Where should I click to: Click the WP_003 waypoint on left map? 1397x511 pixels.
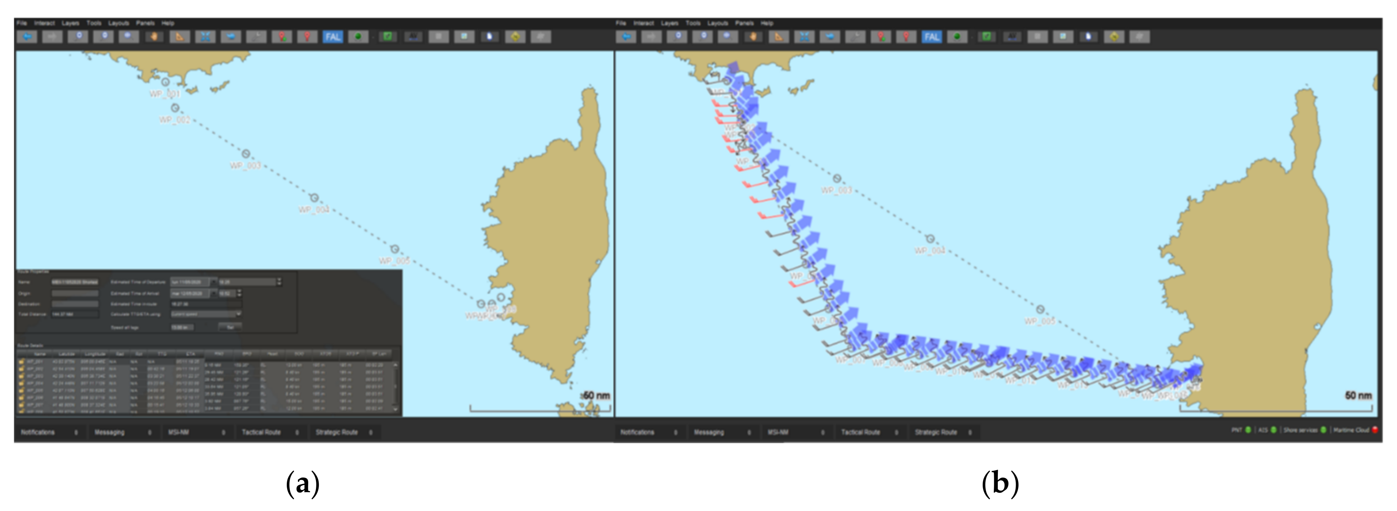pyautogui.click(x=246, y=154)
